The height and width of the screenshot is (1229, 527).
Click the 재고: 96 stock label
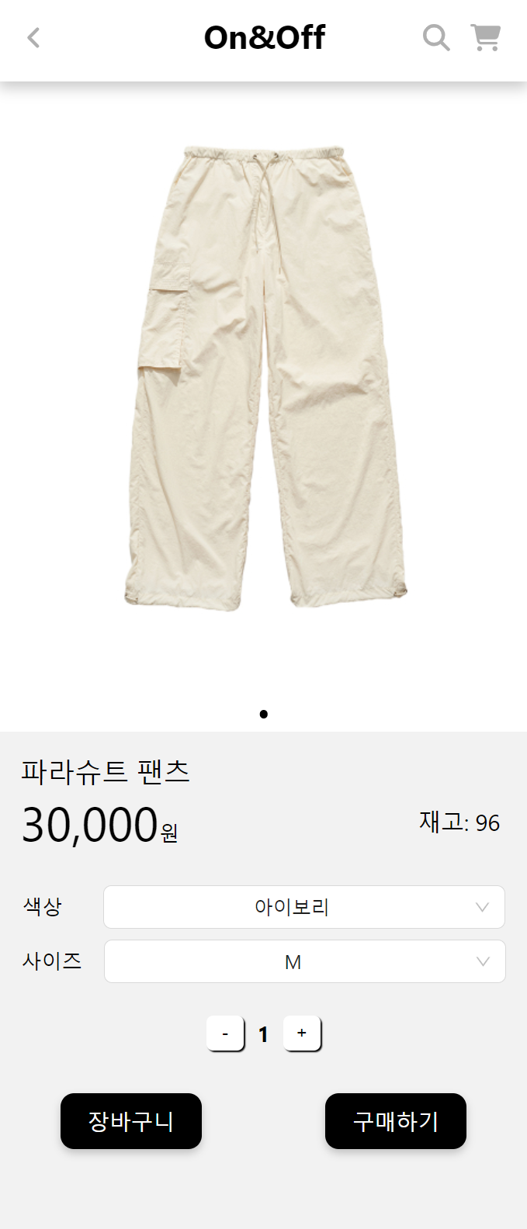point(459,822)
